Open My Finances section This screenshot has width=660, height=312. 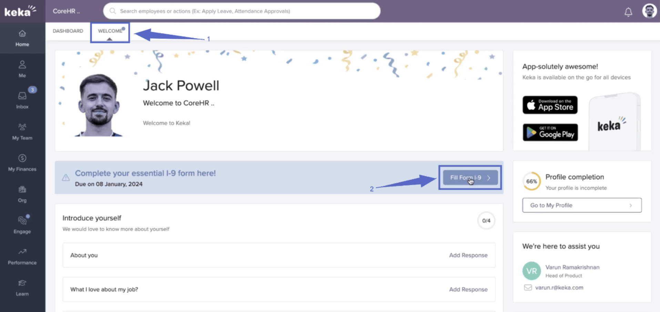(x=22, y=162)
